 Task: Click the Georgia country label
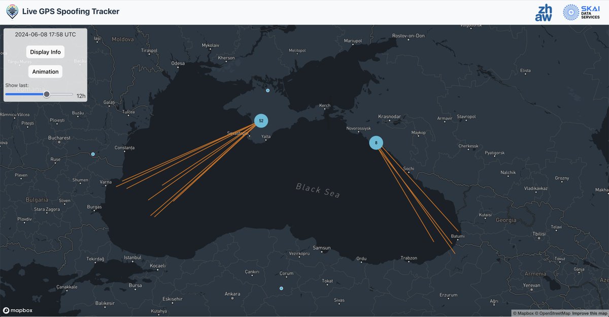505,220
